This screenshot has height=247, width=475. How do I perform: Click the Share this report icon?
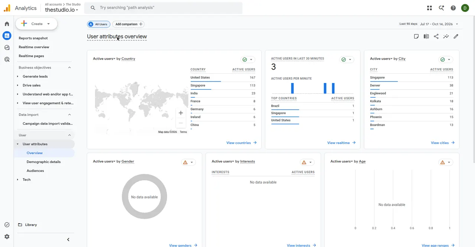436,36
